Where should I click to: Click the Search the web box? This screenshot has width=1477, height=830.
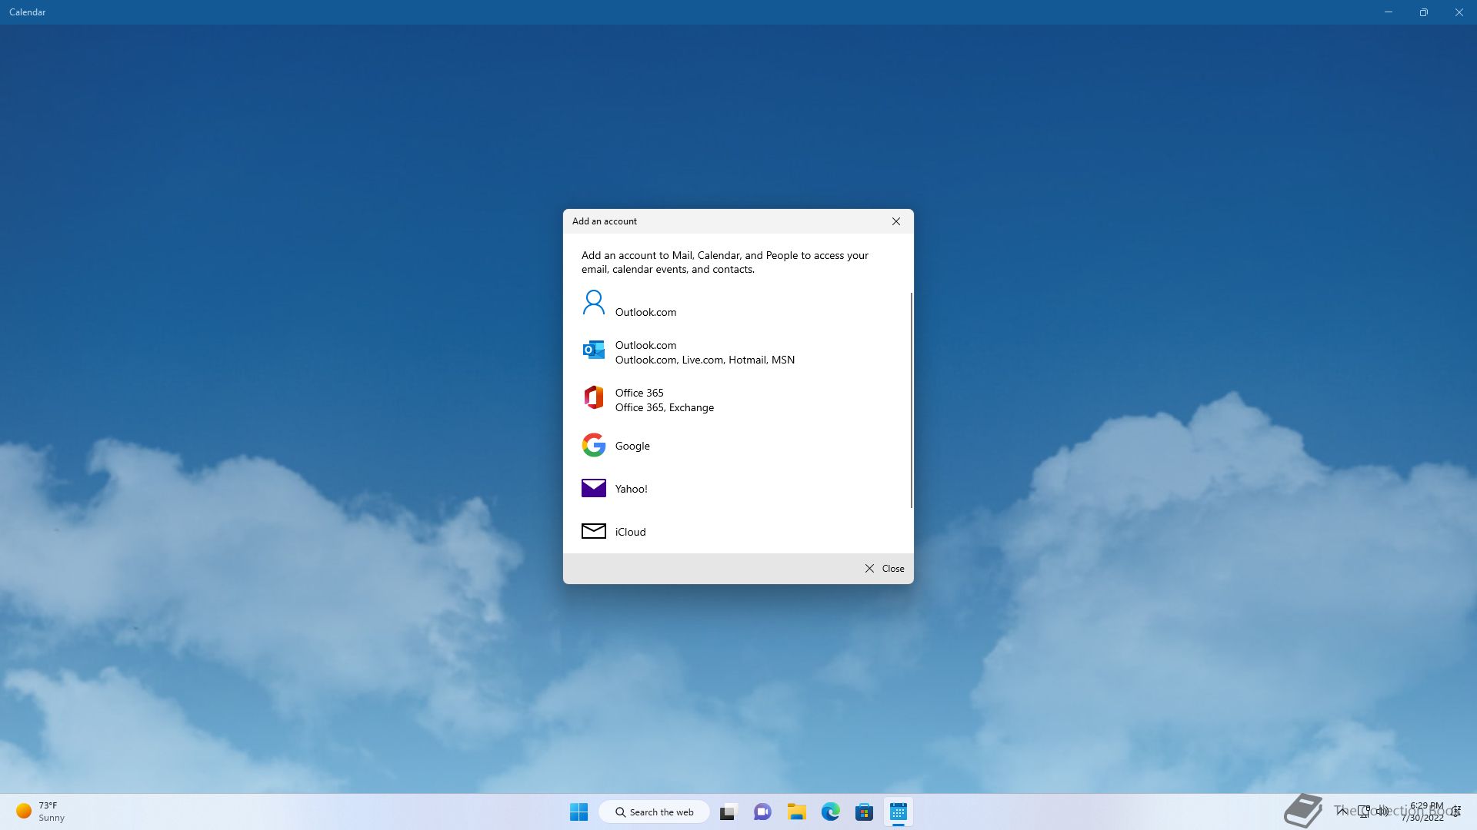point(654,812)
